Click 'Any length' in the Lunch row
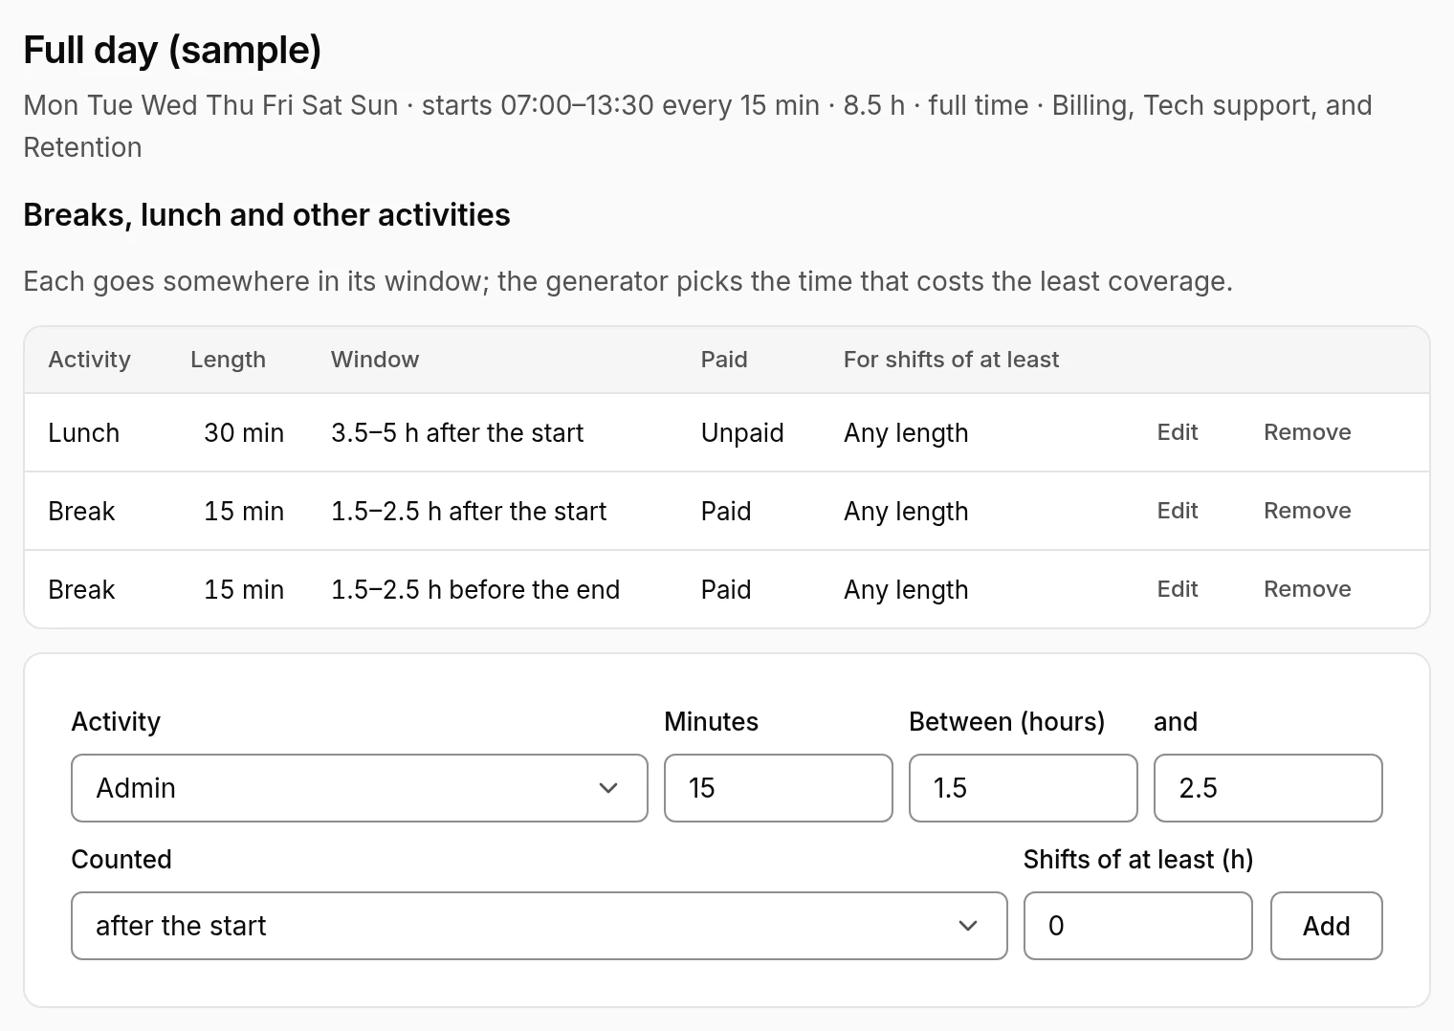 [x=906, y=433]
